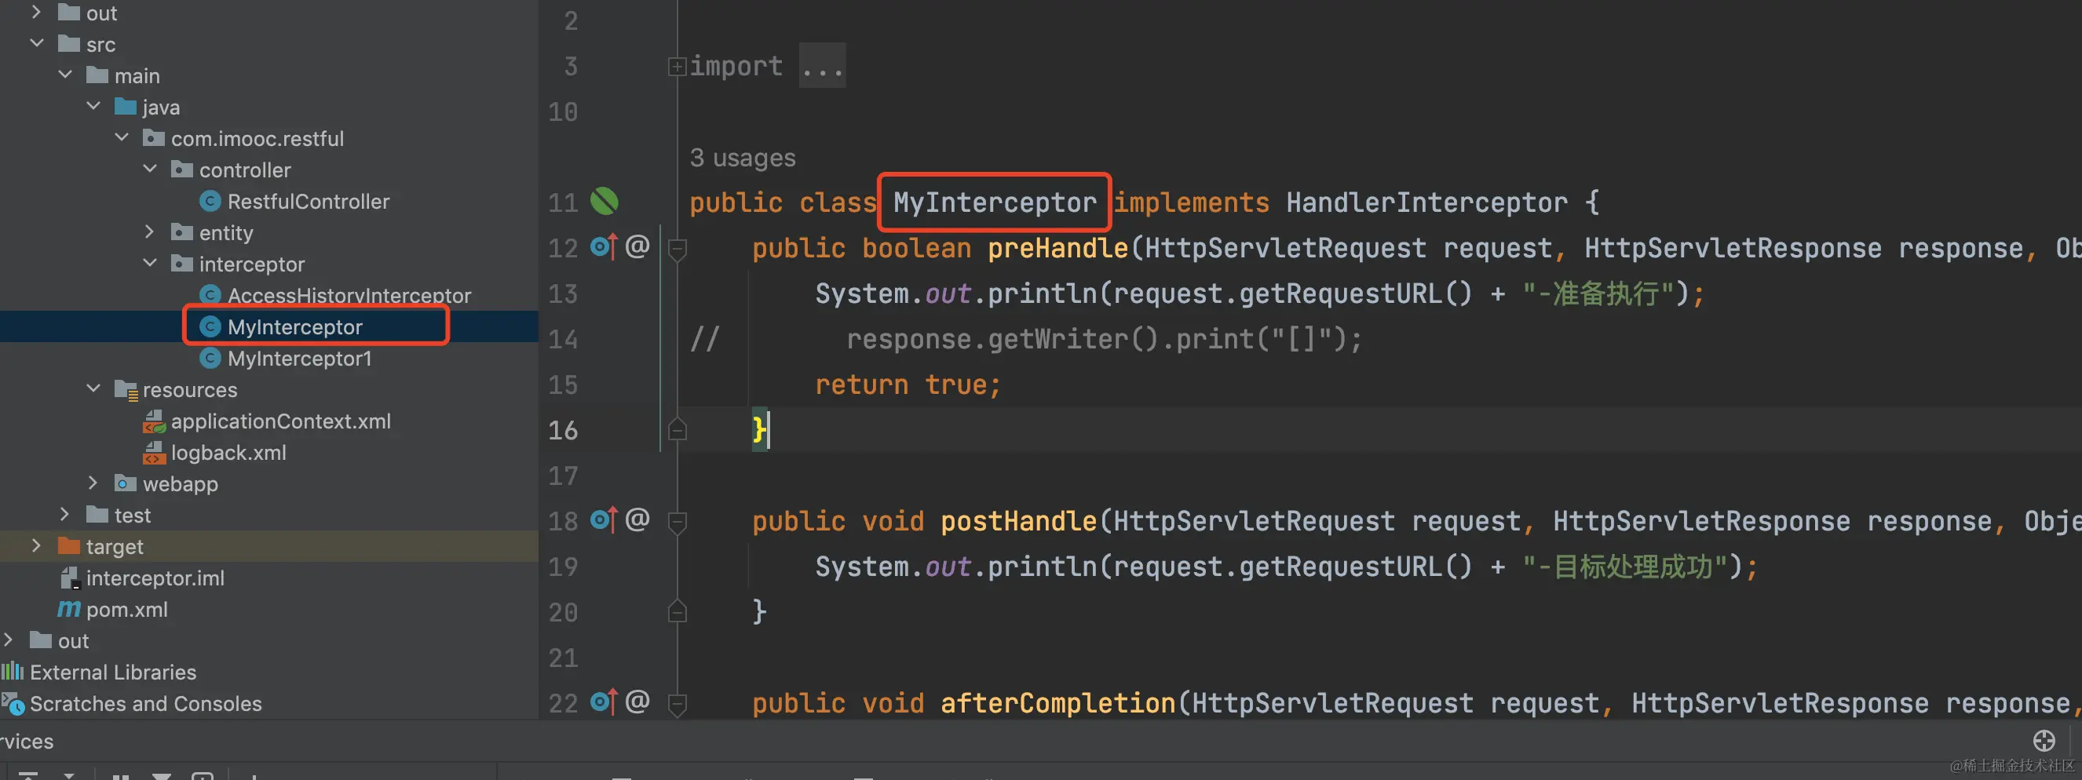Click the '3 usages' inlay hint
This screenshot has width=2082, height=780.
[x=742, y=158]
